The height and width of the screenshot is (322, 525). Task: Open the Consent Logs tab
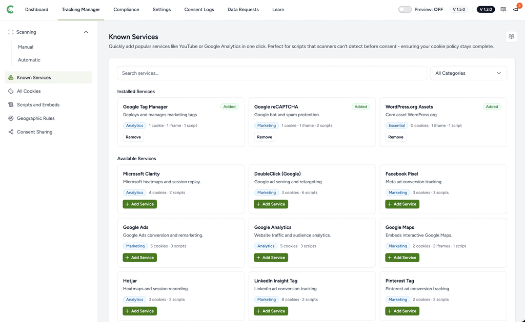point(199,9)
